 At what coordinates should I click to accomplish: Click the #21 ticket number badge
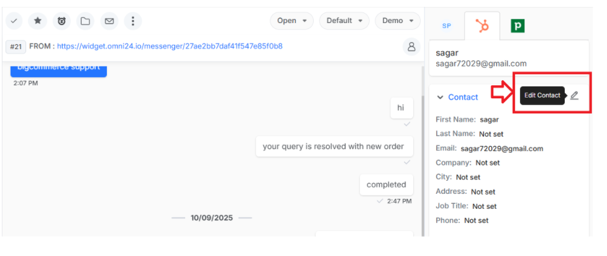pos(16,47)
